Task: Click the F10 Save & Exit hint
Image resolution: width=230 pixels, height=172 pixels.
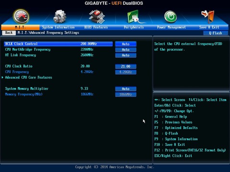Action: pos(170,144)
